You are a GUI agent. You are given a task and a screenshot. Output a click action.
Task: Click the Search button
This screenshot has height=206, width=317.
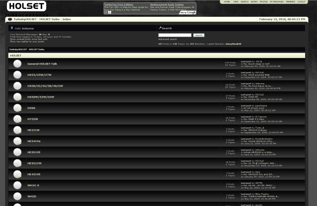coord(199,35)
